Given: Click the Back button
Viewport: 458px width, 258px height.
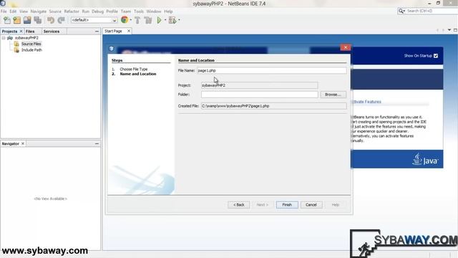Looking at the screenshot, I should pyautogui.click(x=238, y=205).
